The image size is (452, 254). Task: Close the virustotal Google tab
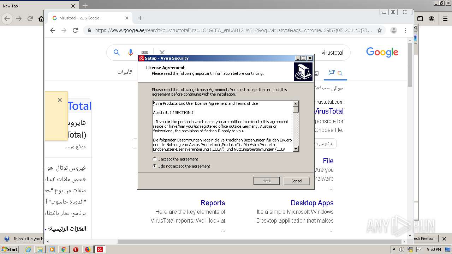tap(127, 18)
